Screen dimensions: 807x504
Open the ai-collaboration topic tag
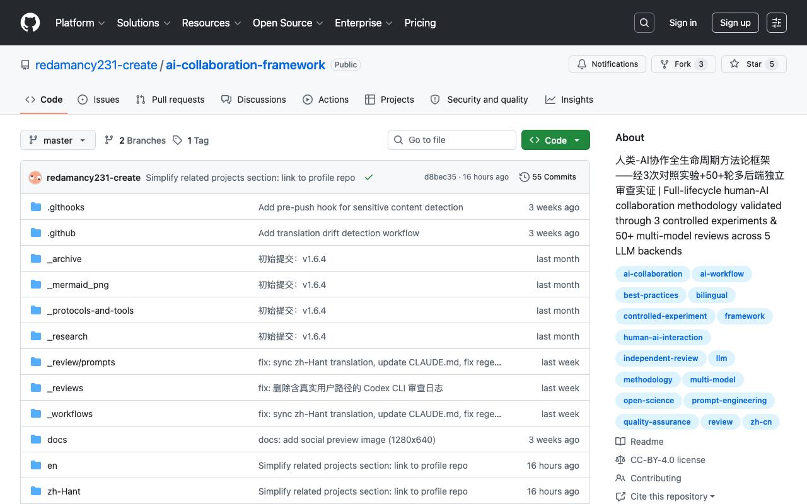pos(653,274)
